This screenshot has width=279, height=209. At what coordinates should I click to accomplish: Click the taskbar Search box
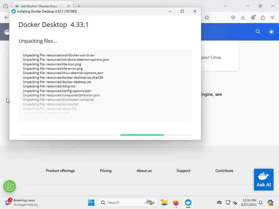[128, 202]
